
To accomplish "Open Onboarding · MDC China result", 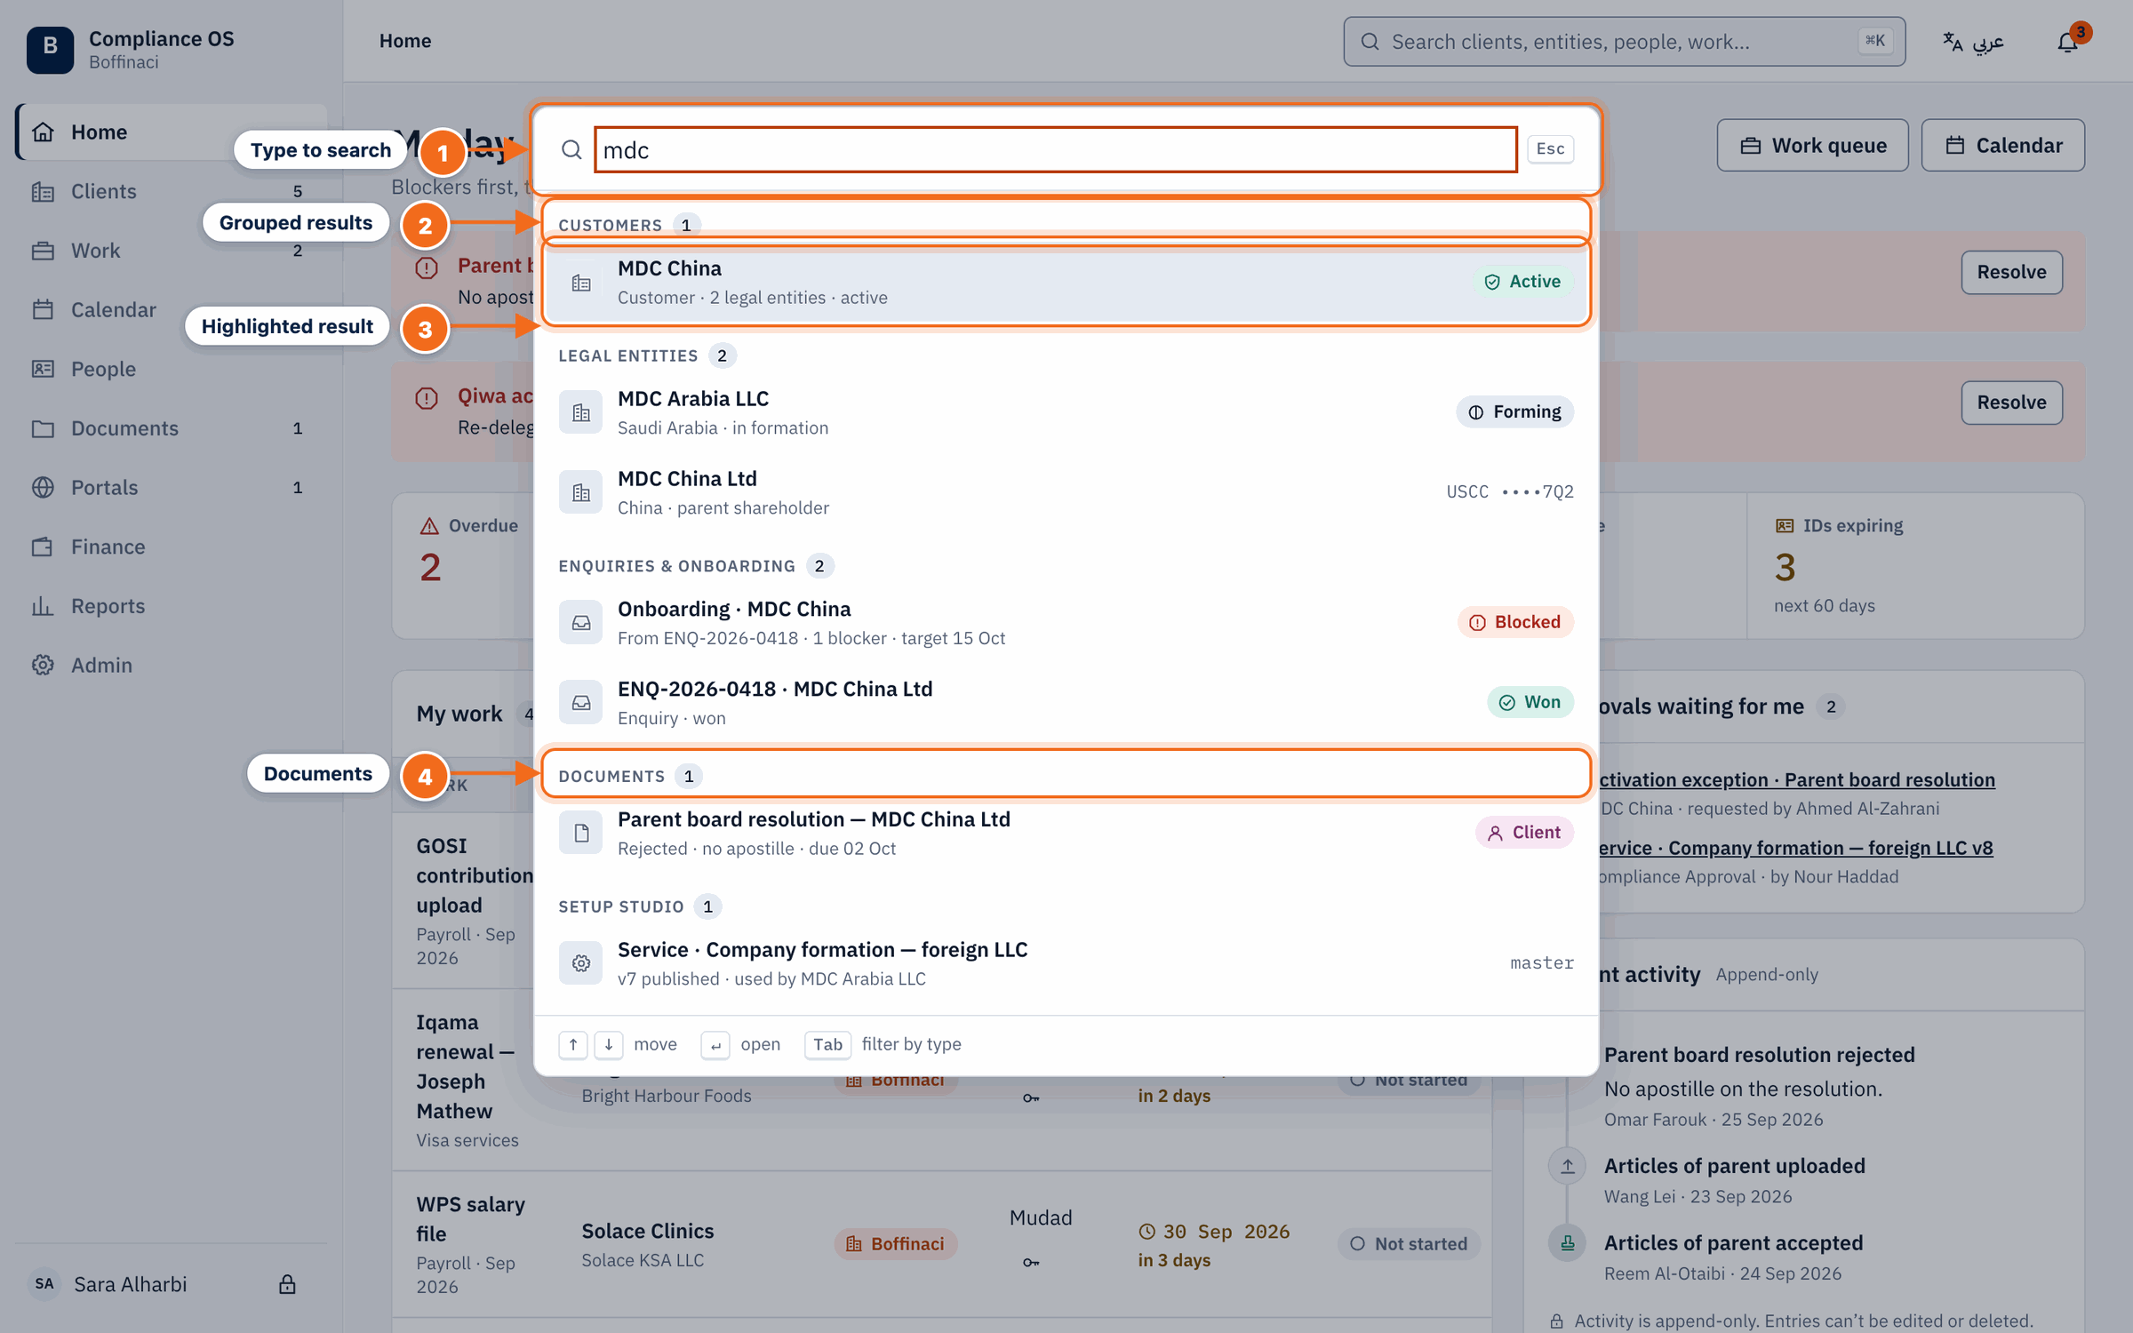I will (1066, 623).
